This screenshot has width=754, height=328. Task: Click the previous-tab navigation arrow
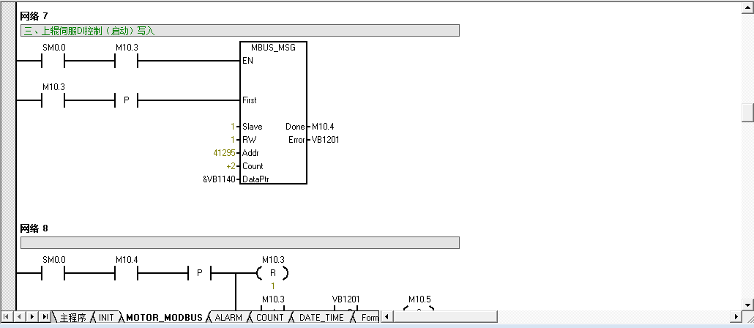click(x=20, y=317)
